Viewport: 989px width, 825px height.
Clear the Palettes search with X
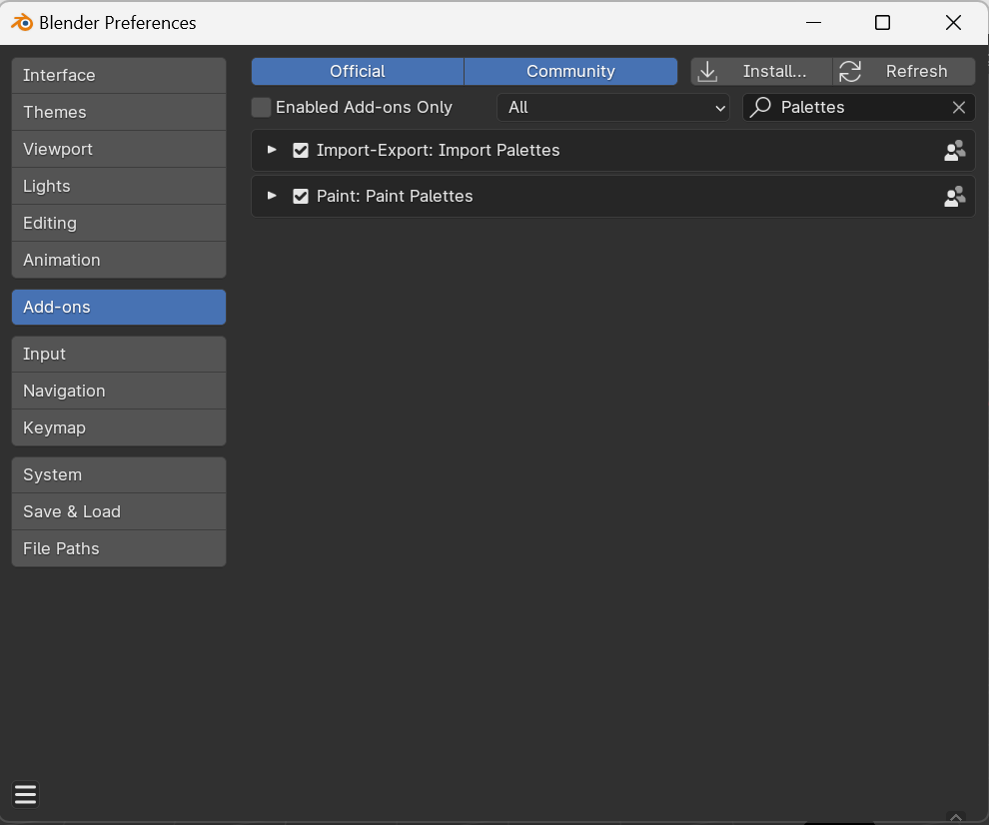[959, 107]
